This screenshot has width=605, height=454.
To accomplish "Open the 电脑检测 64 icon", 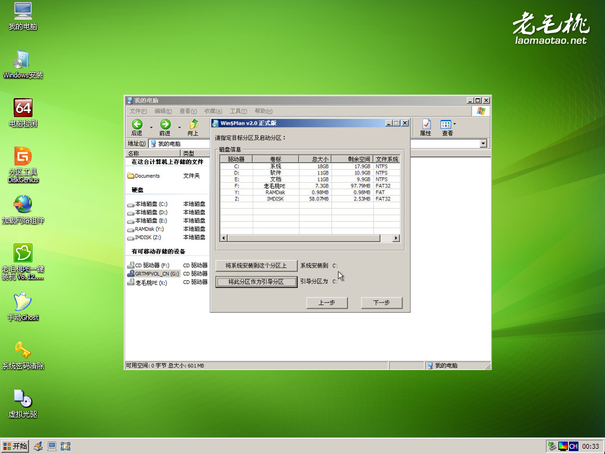I will pos(23,113).
